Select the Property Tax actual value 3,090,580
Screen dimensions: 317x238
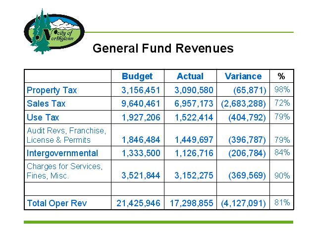tap(194, 90)
